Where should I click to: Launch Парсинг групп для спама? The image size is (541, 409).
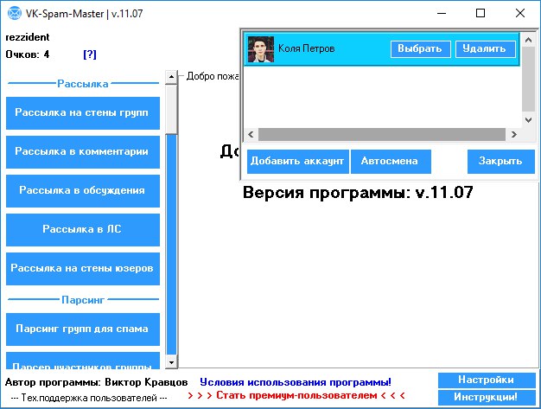click(82, 329)
